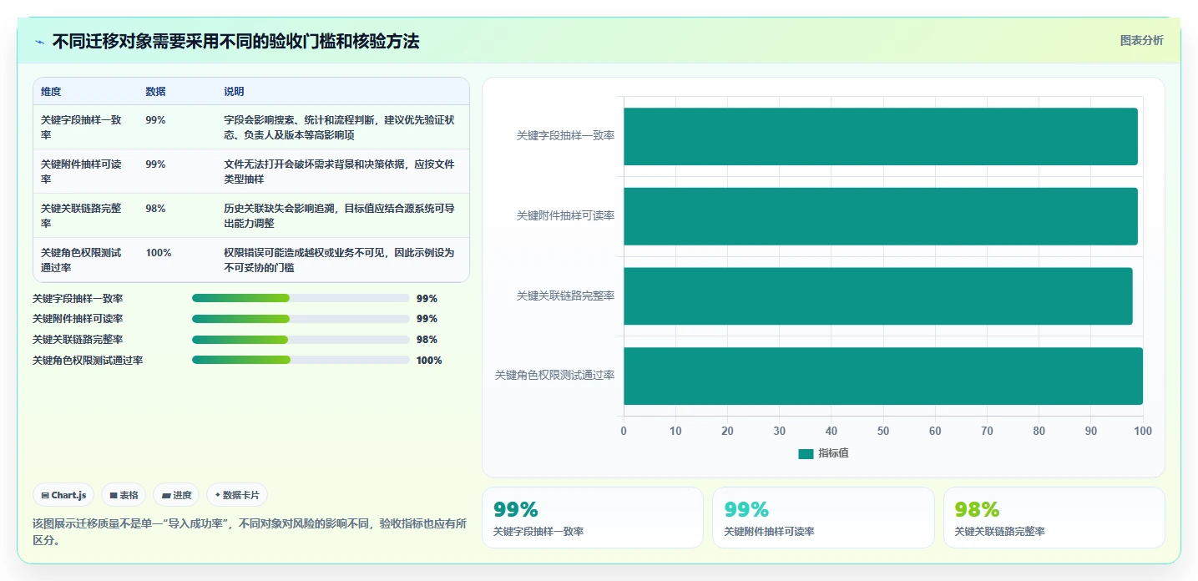Open the 关键附件抽样可读率 data card
The height and width of the screenshot is (581, 1198).
(x=823, y=518)
